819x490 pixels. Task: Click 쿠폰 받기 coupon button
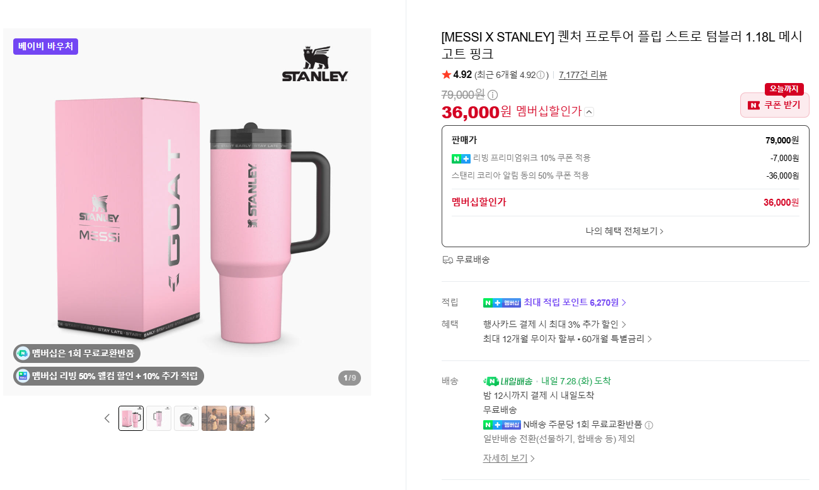point(775,105)
